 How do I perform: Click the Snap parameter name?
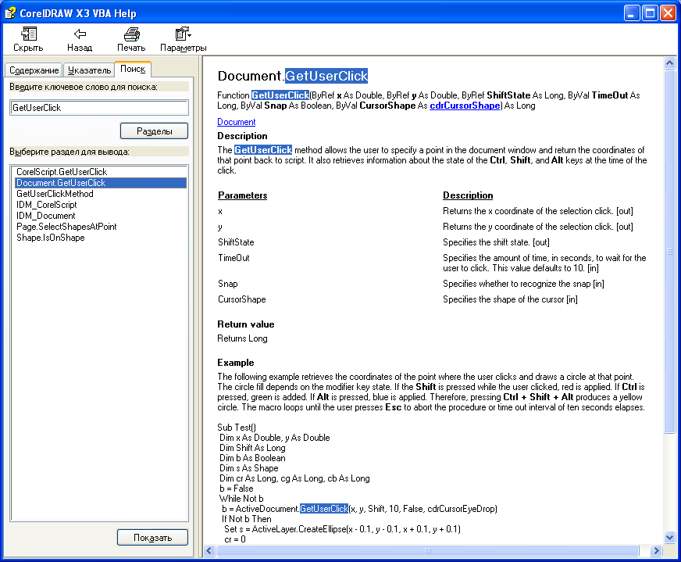point(227,284)
